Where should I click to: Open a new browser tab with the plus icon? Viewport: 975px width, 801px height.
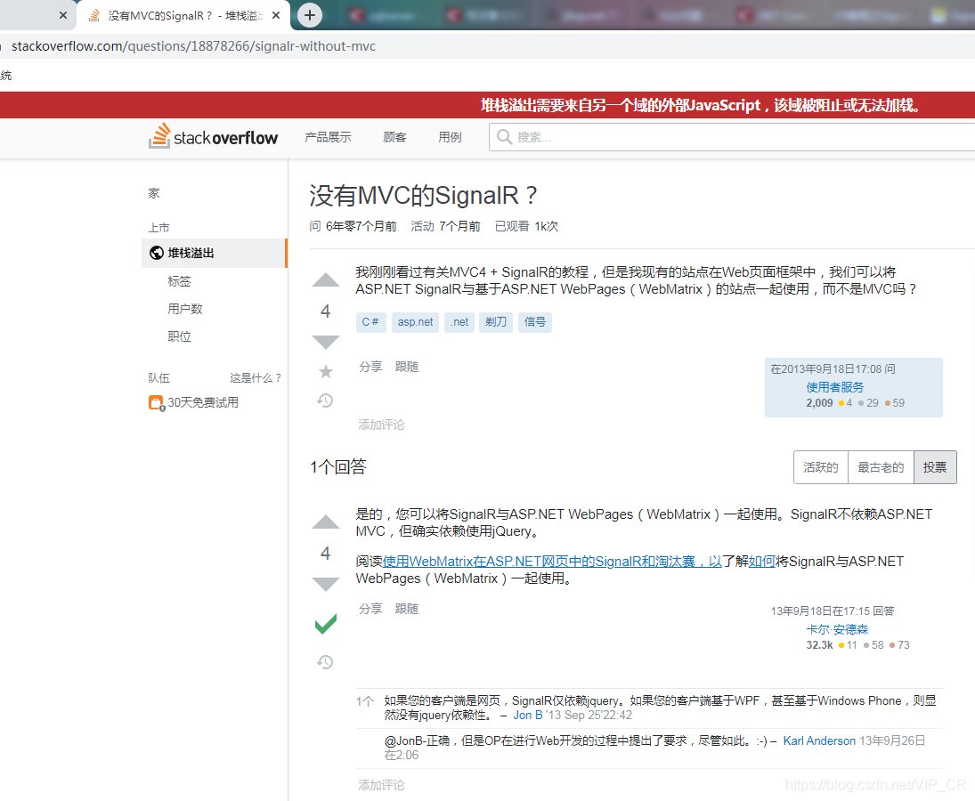(x=309, y=15)
